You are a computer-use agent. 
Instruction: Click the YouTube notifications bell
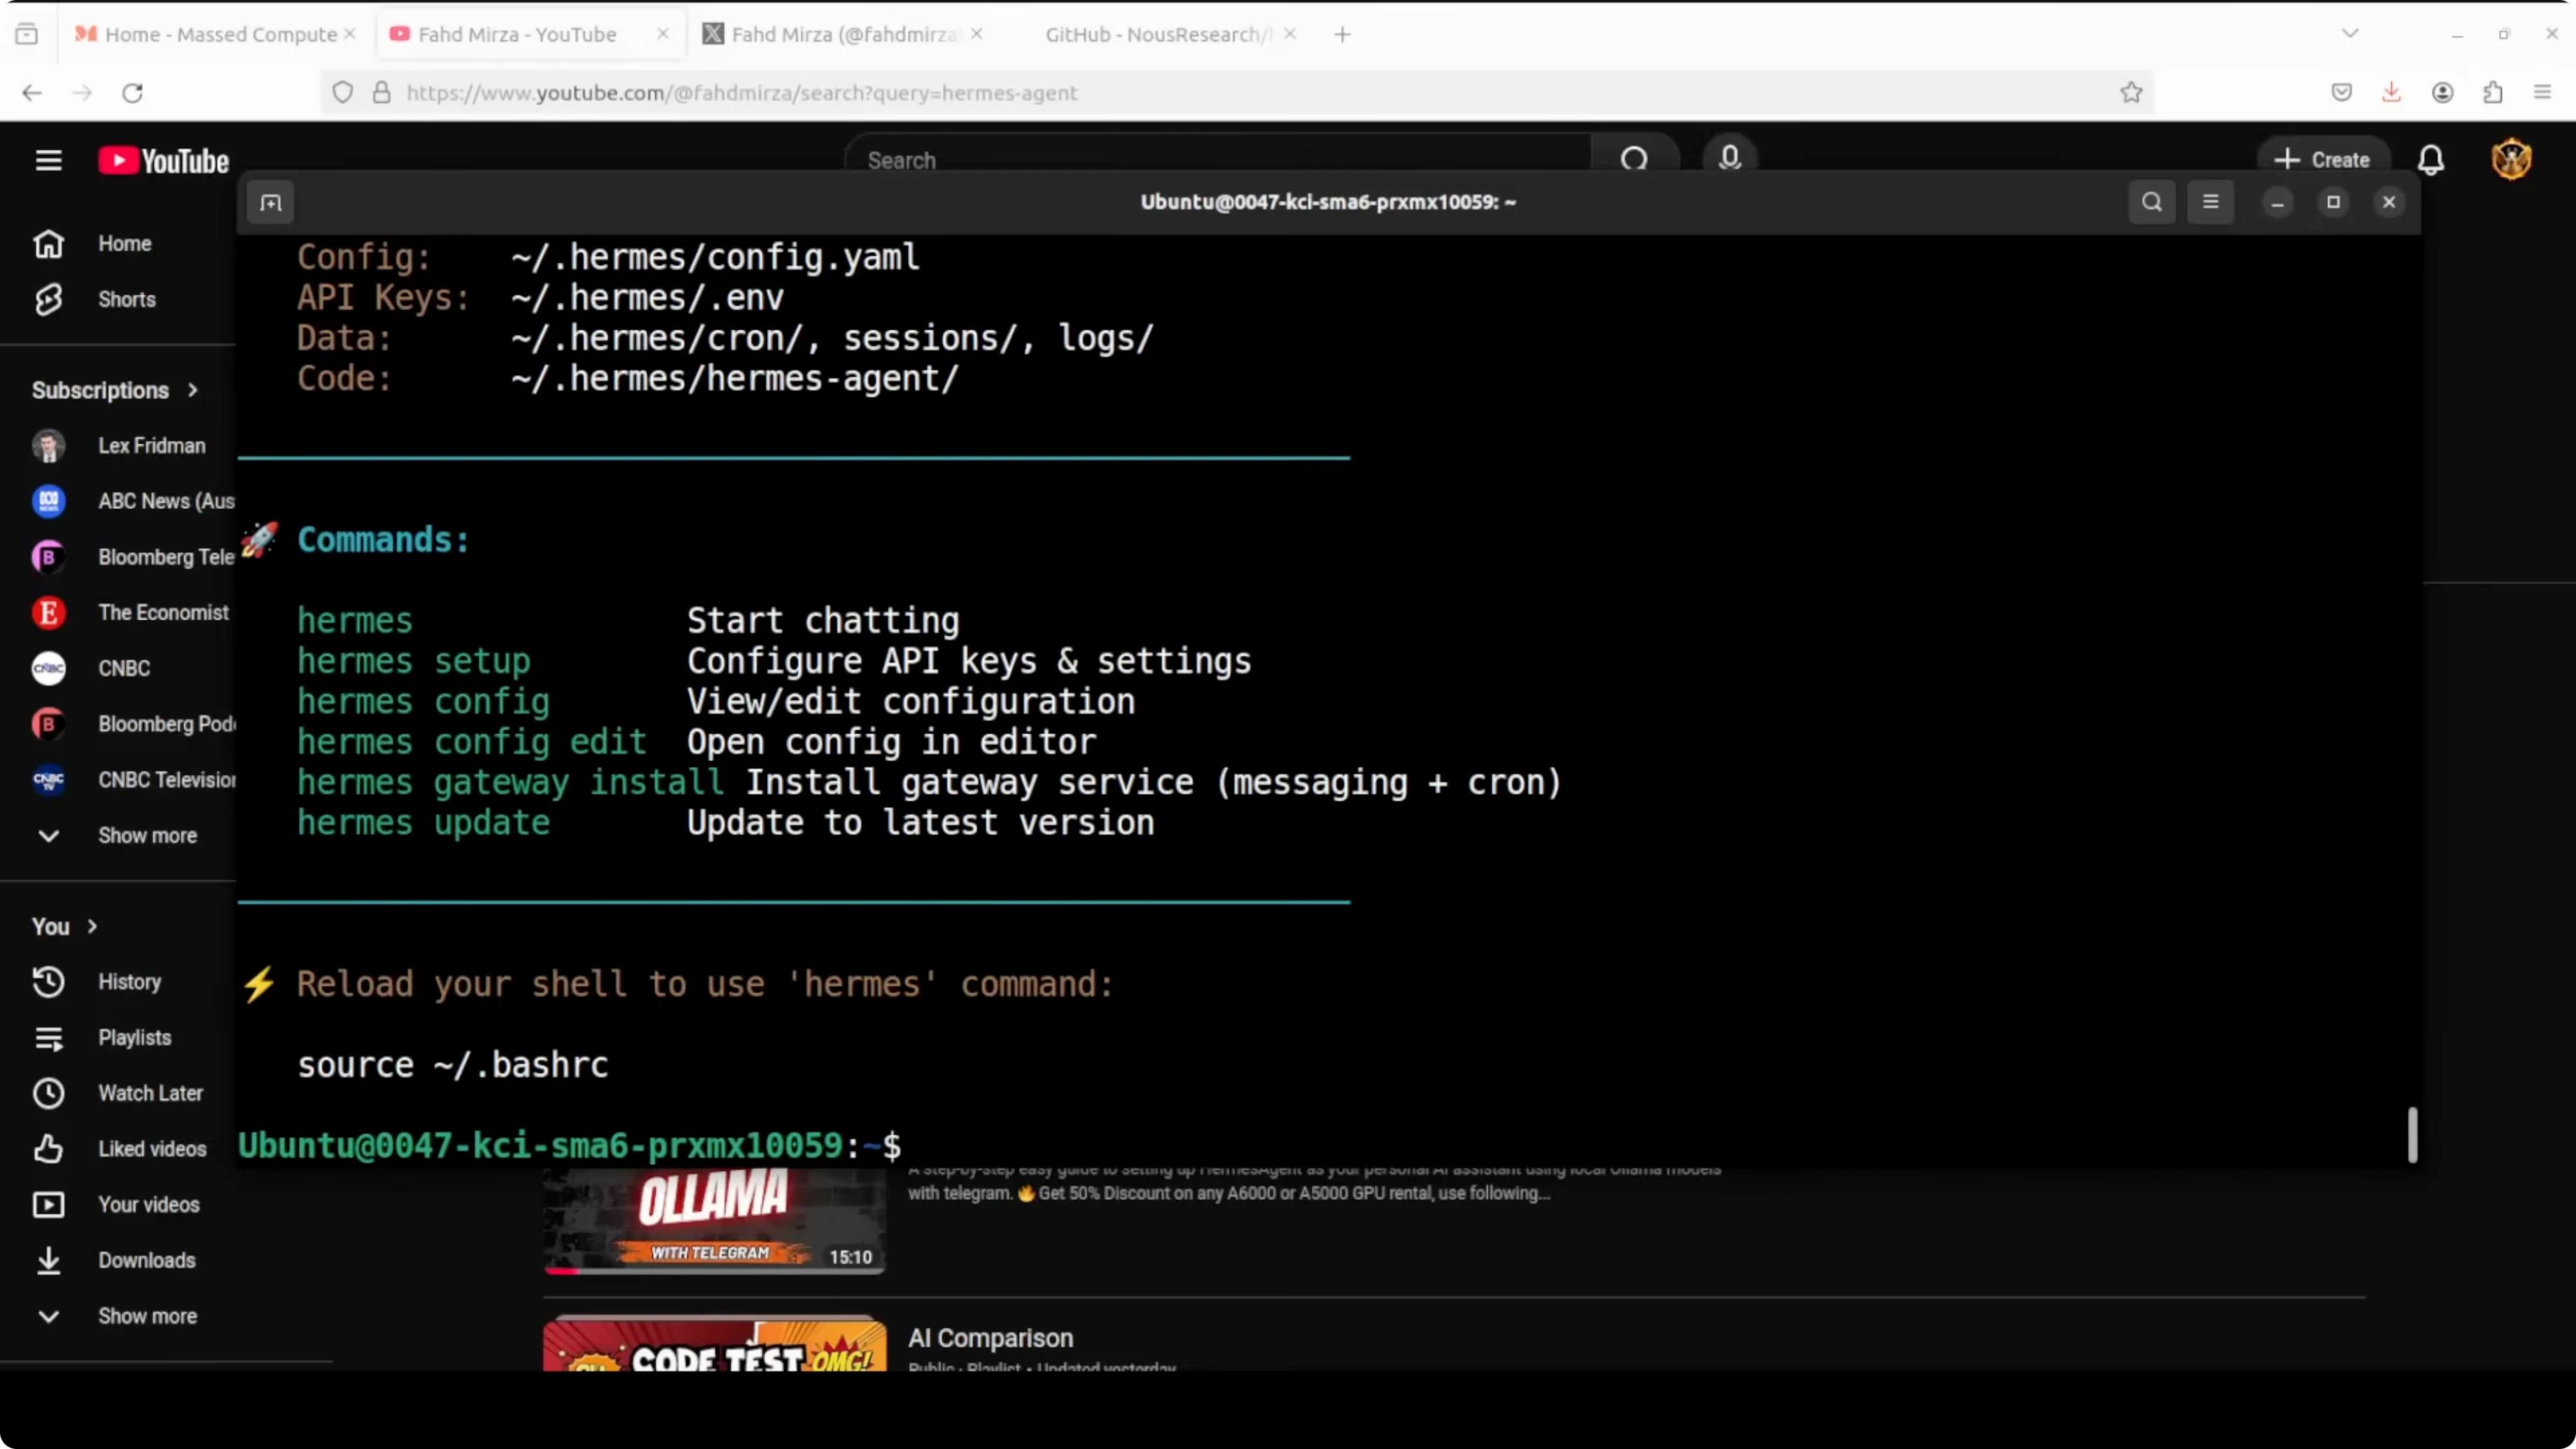click(x=2431, y=160)
